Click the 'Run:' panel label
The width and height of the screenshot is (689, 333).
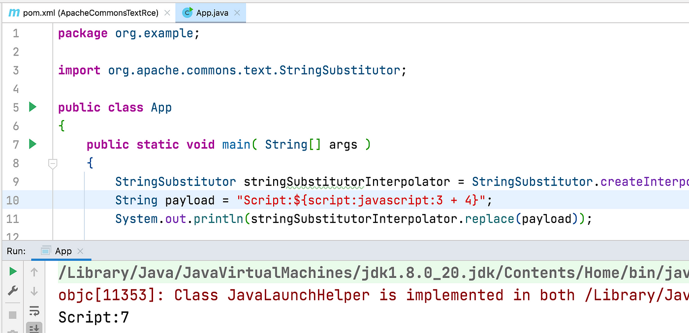[16, 251]
